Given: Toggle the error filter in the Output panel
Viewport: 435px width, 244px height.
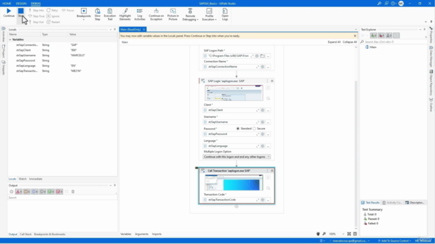Looking at the screenshot, I should coord(19,191).
